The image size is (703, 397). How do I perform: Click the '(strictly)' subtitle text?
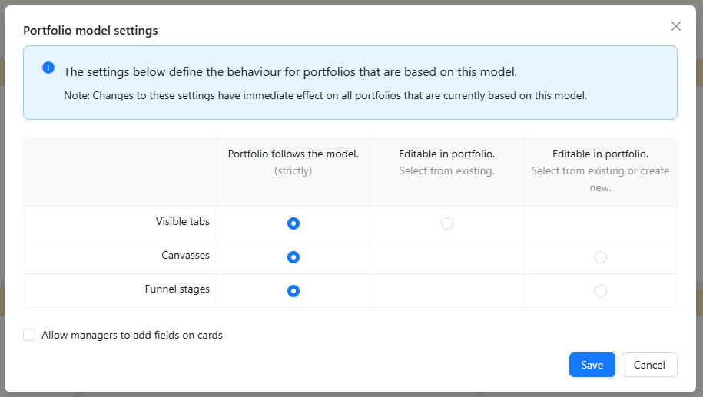[293, 170]
